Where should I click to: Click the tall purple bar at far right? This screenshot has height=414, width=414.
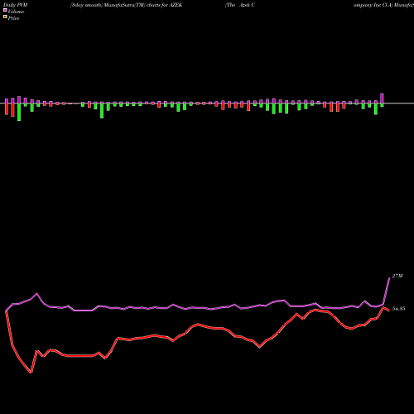pos(382,99)
